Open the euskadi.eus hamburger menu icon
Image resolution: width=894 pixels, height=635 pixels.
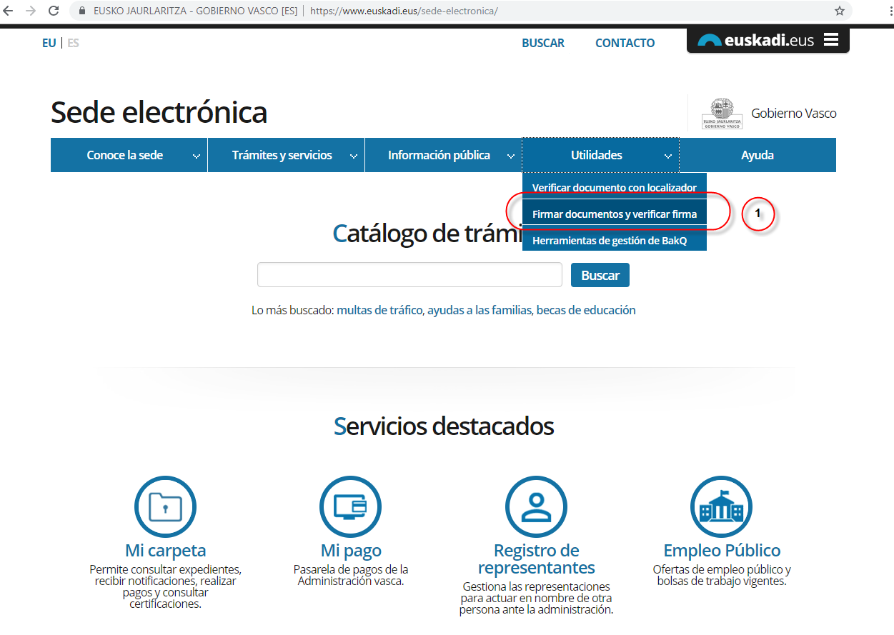[830, 40]
